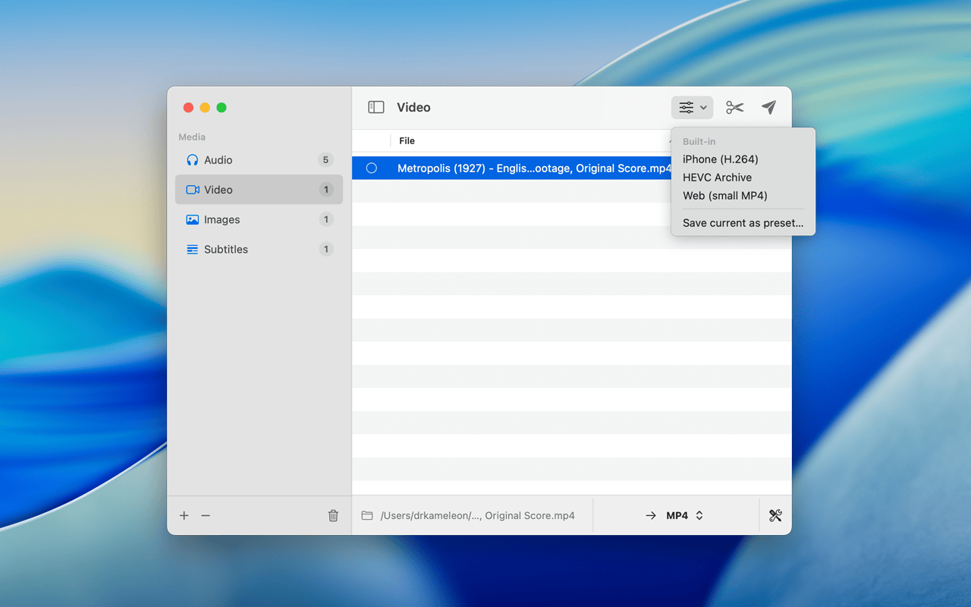Select the Audio headphones icon

click(x=193, y=160)
